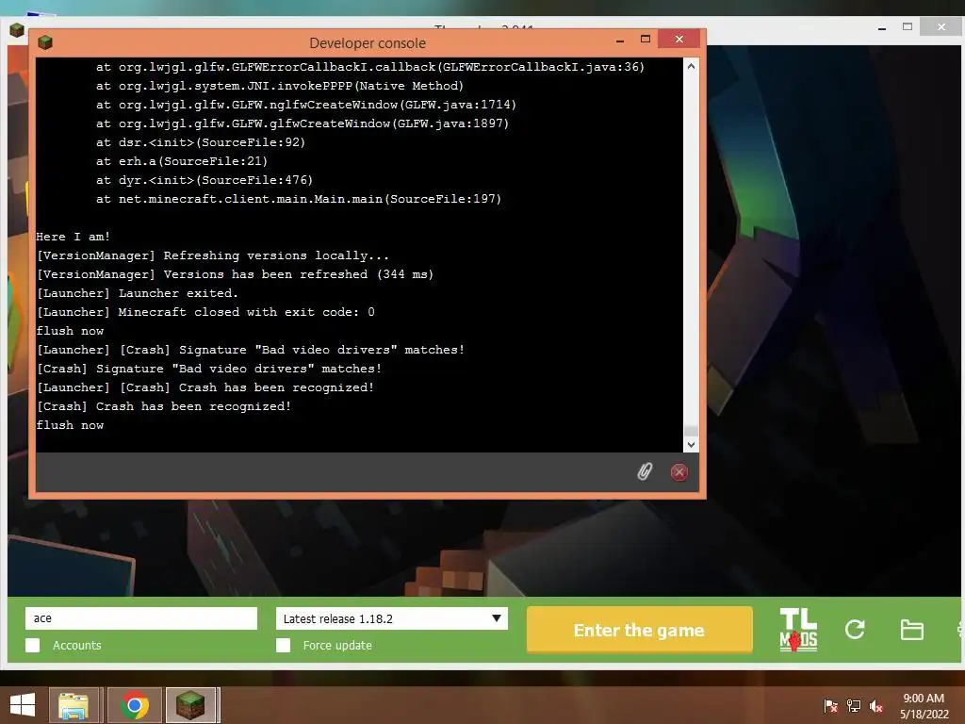The width and height of the screenshot is (965, 724).
Task: Click the console scrollbar thumb
Action: (x=691, y=430)
